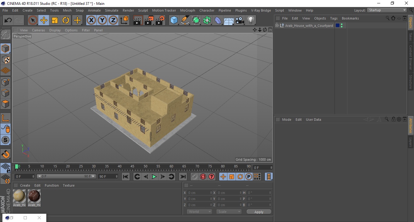Open the World coordinate dropdown
Image resolution: width=414 pixels, height=222 pixels.
pos(199,212)
